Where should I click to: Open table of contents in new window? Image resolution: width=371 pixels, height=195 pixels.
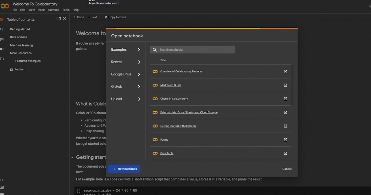[x=59, y=19]
